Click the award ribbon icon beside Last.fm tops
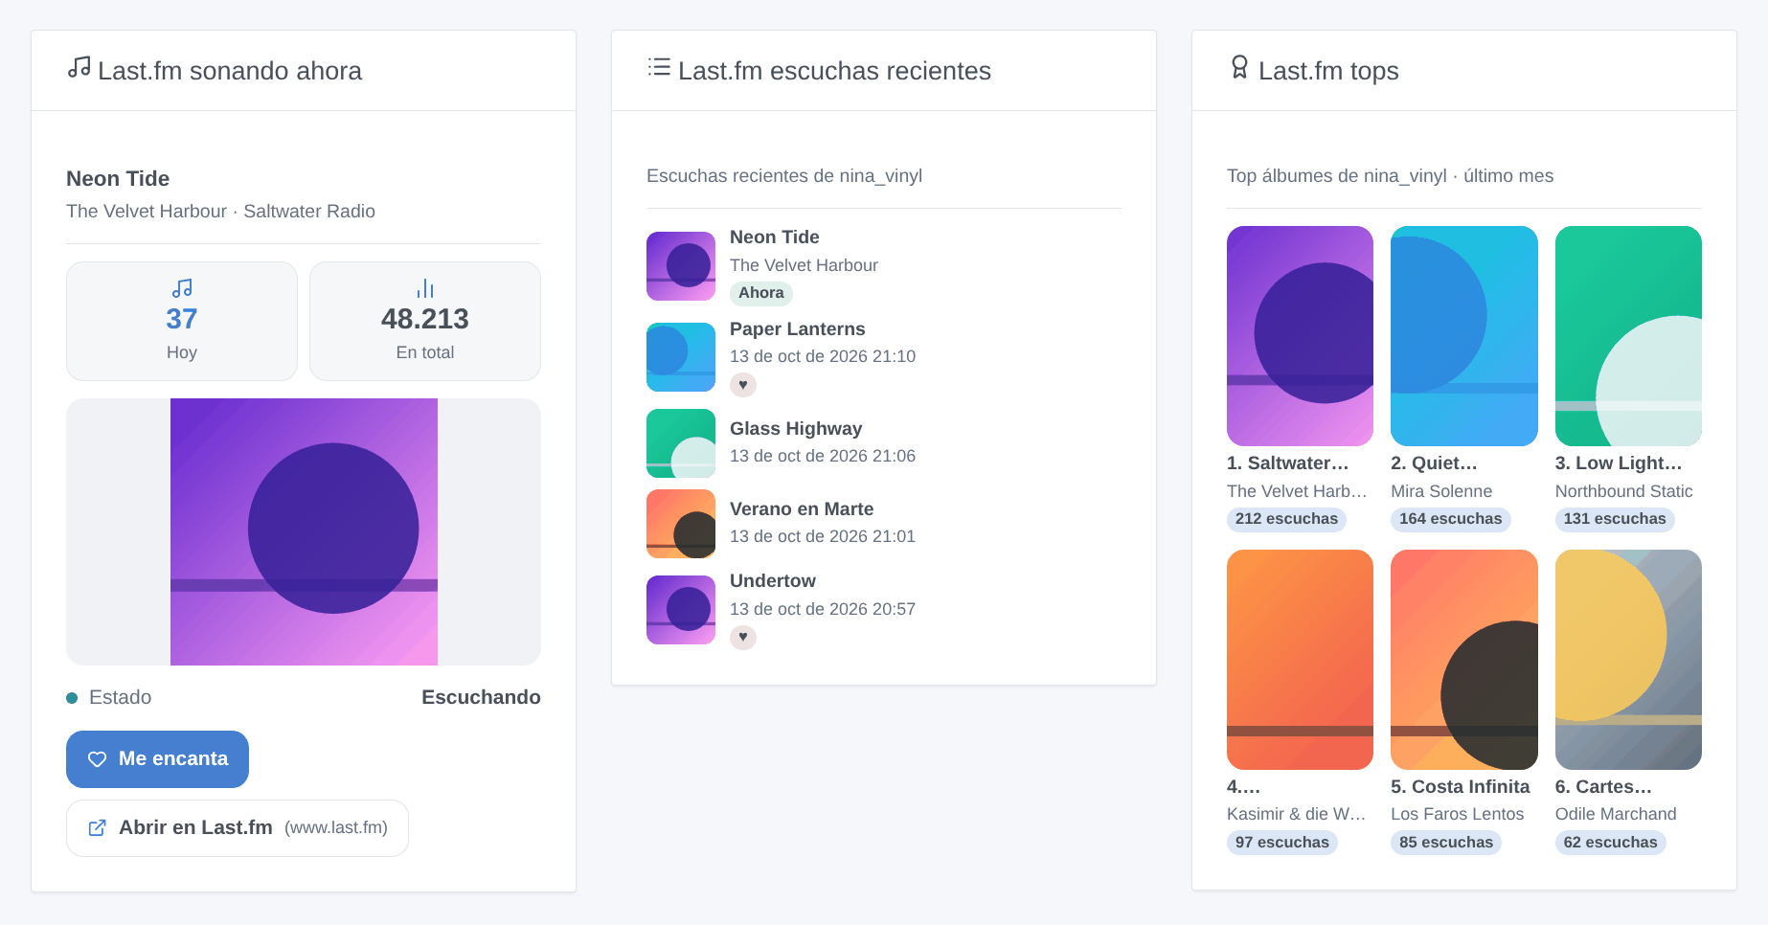This screenshot has width=1768, height=925. (x=1239, y=67)
